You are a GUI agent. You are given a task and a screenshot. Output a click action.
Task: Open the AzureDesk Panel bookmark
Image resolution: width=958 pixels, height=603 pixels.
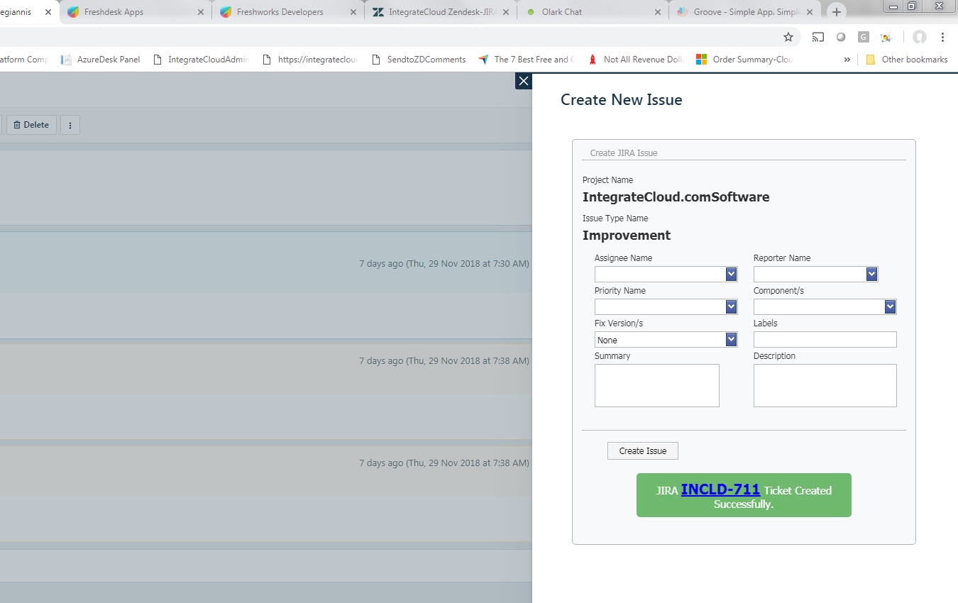[x=101, y=60]
